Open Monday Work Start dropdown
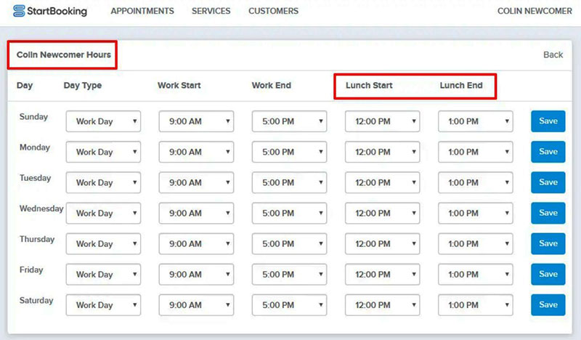The width and height of the screenshot is (581, 340). tap(196, 152)
